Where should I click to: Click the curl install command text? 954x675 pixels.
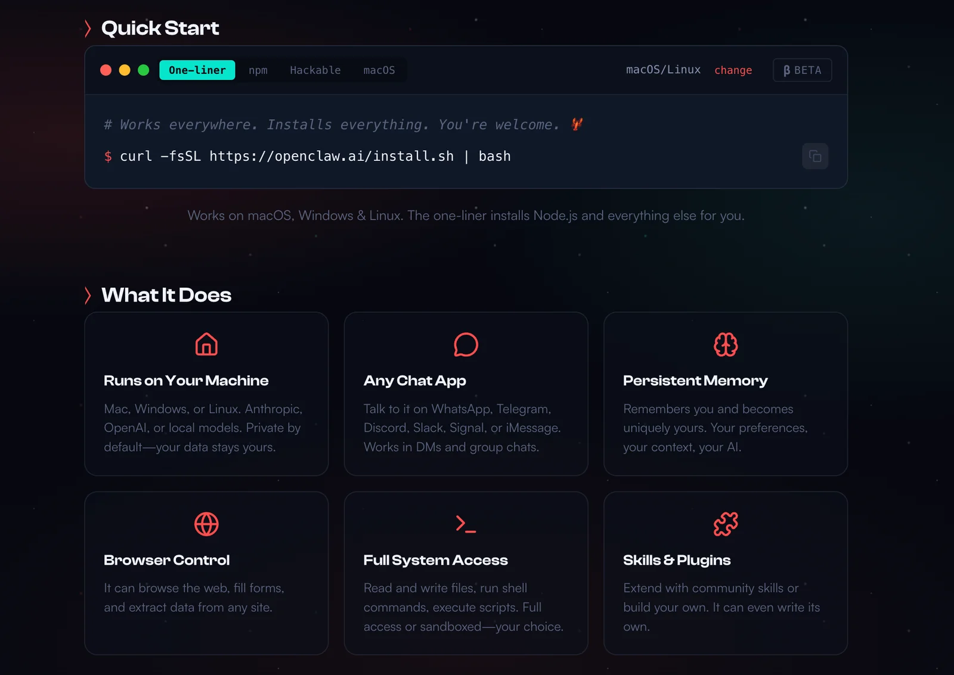click(315, 157)
